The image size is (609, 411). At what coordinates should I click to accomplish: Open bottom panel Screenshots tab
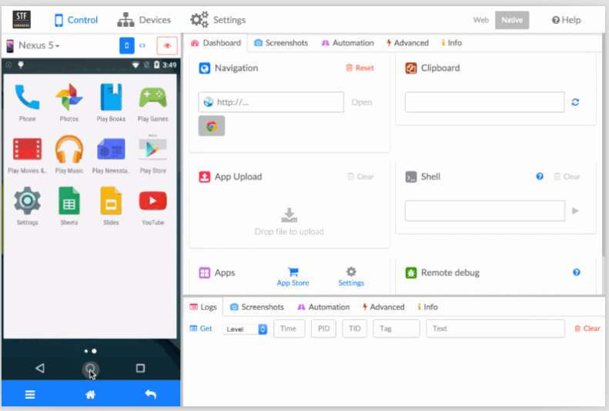click(256, 307)
